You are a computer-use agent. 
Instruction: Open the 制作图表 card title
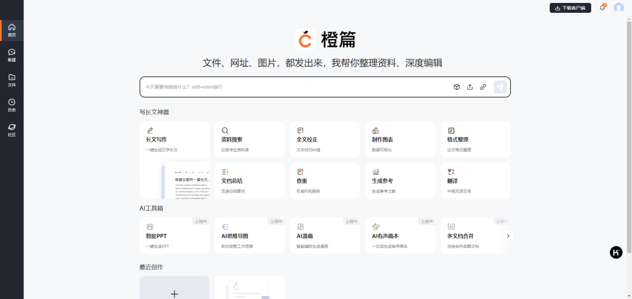tap(383, 140)
